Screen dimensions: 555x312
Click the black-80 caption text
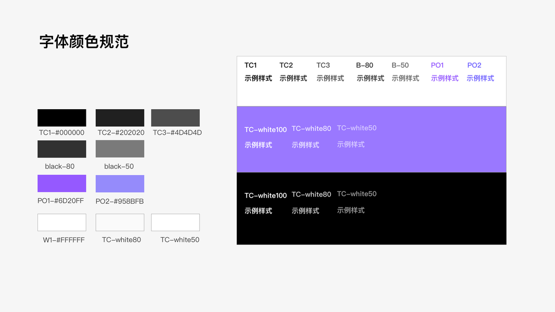click(x=59, y=166)
